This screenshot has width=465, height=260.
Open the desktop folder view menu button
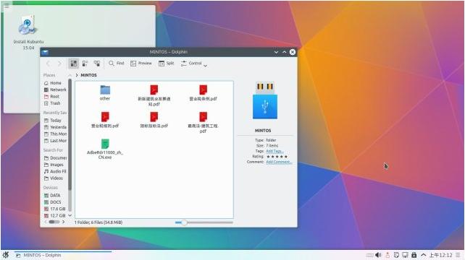coord(7,6)
